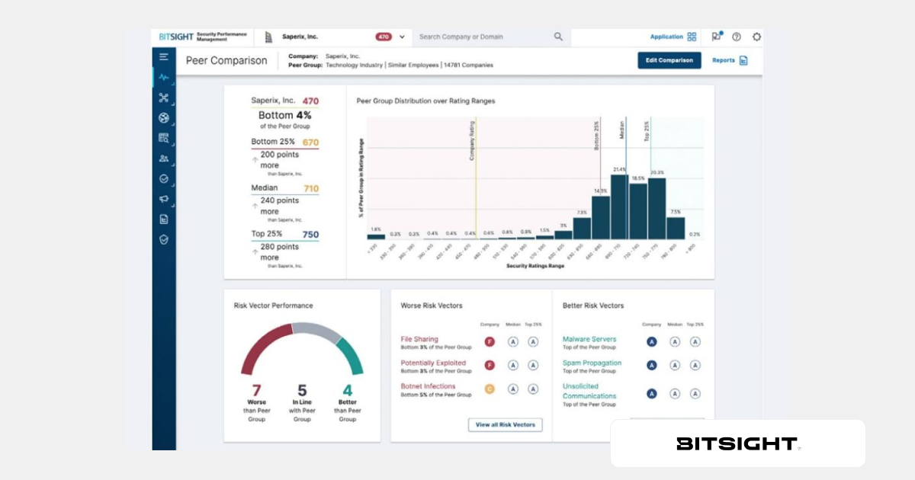Screen dimensions: 915x480
Task: Click the 14.5% histogram bar
Action: coord(601,218)
